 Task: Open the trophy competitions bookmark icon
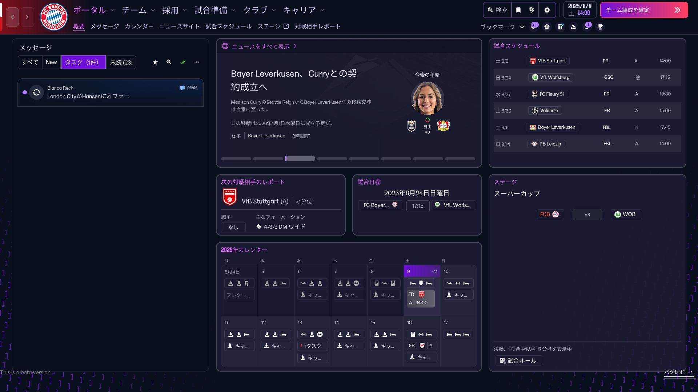(600, 27)
